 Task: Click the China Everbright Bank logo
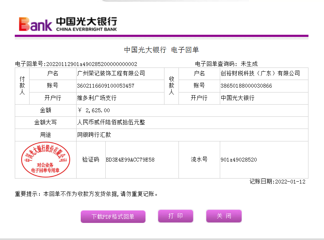click(68, 24)
